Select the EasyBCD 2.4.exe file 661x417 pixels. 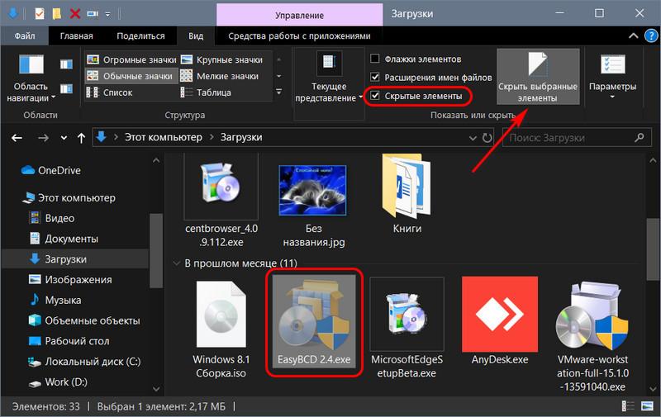tap(314, 321)
